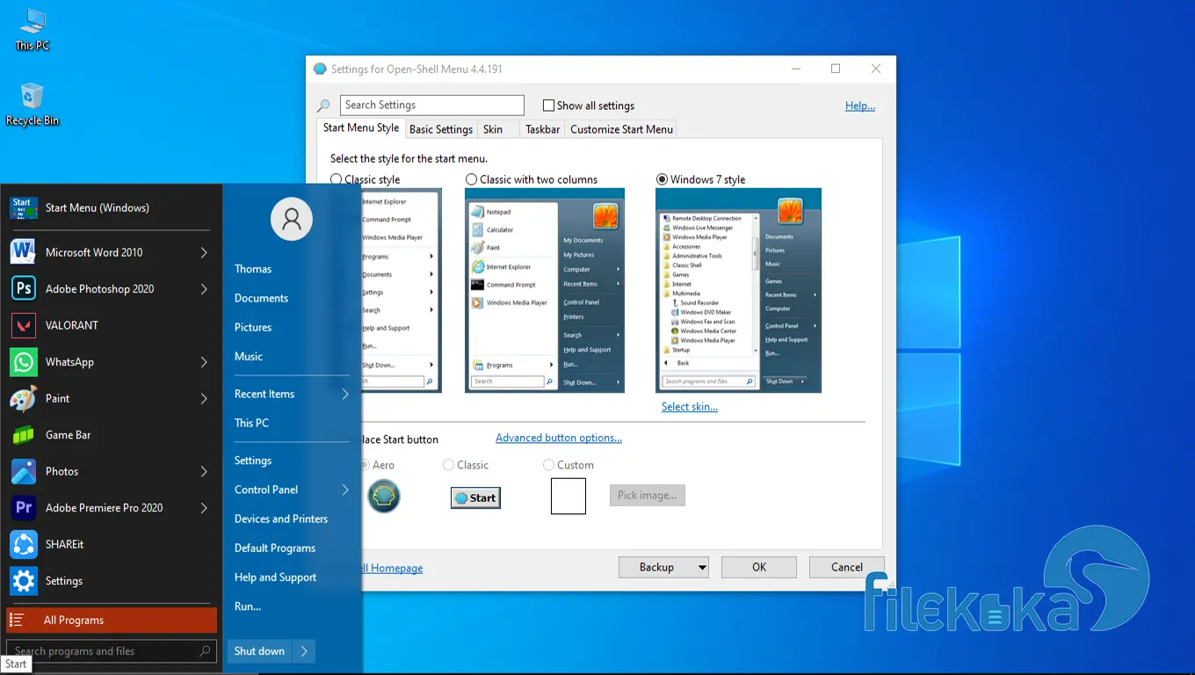Expand Adobe Premiere Pro 2020 arrow
This screenshot has width=1195, height=675.
pyautogui.click(x=204, y=508)
